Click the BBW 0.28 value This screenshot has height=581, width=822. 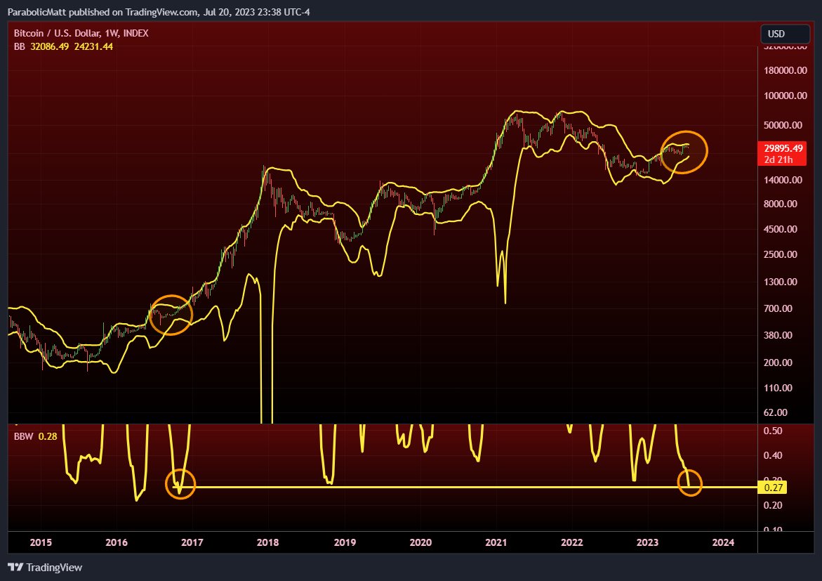point(48,436)
